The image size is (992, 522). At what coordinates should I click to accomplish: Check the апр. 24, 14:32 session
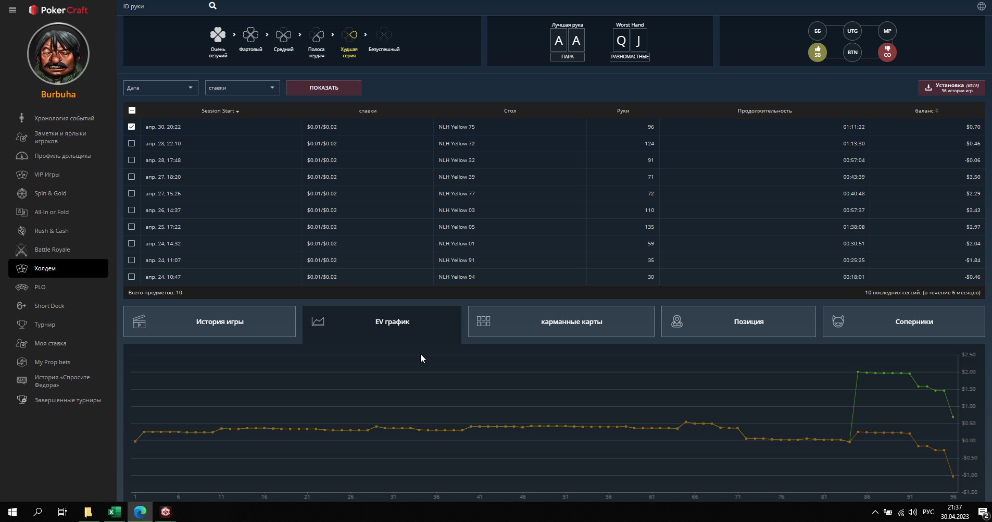pyautogui.click(x=131, y=243)
